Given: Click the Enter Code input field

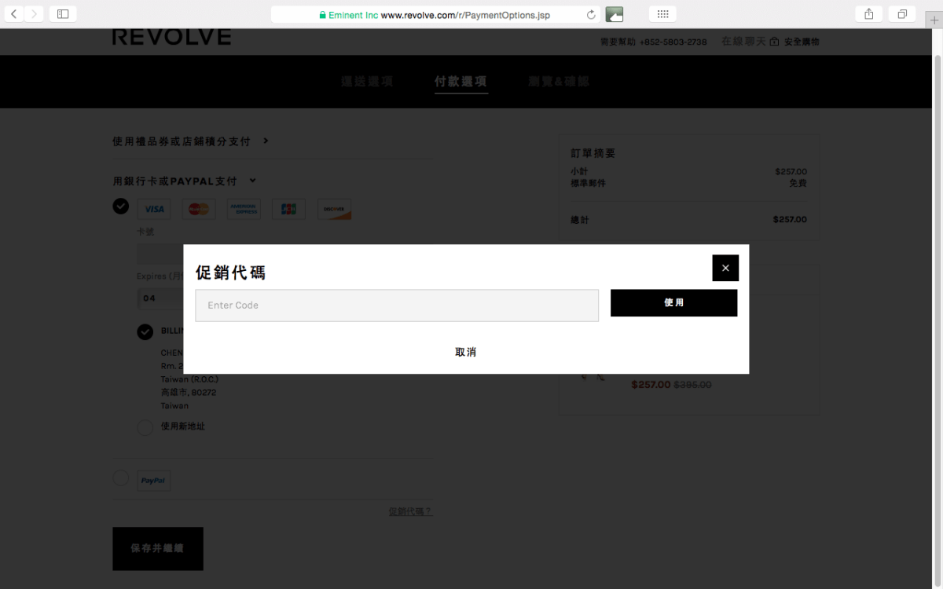Looking at the screenshot, I should tap(397, 305).
